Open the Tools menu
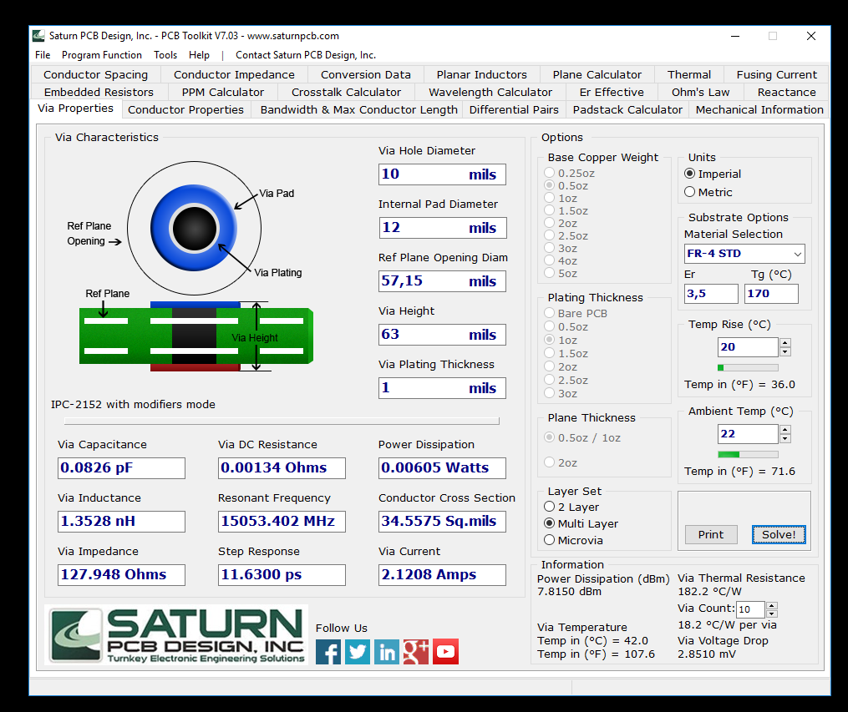 coord(165,55)
